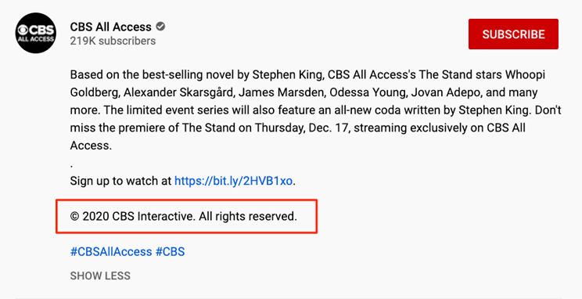Click the 'All rights reserved' text
This screenshot has height=299, width=582.
[248, 216]
